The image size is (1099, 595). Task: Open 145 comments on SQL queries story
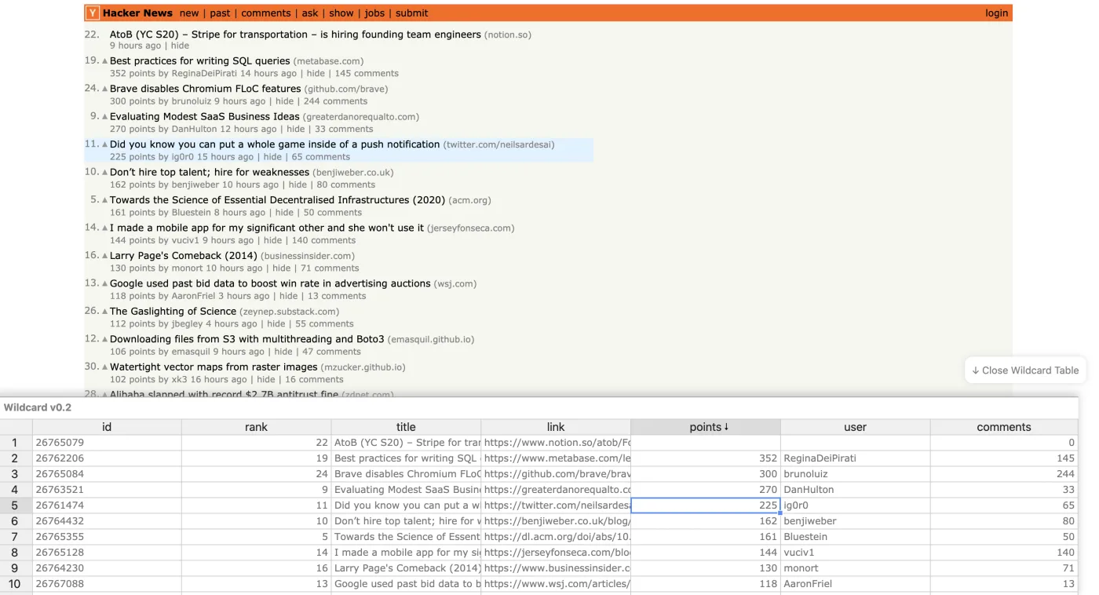[367, 74]
